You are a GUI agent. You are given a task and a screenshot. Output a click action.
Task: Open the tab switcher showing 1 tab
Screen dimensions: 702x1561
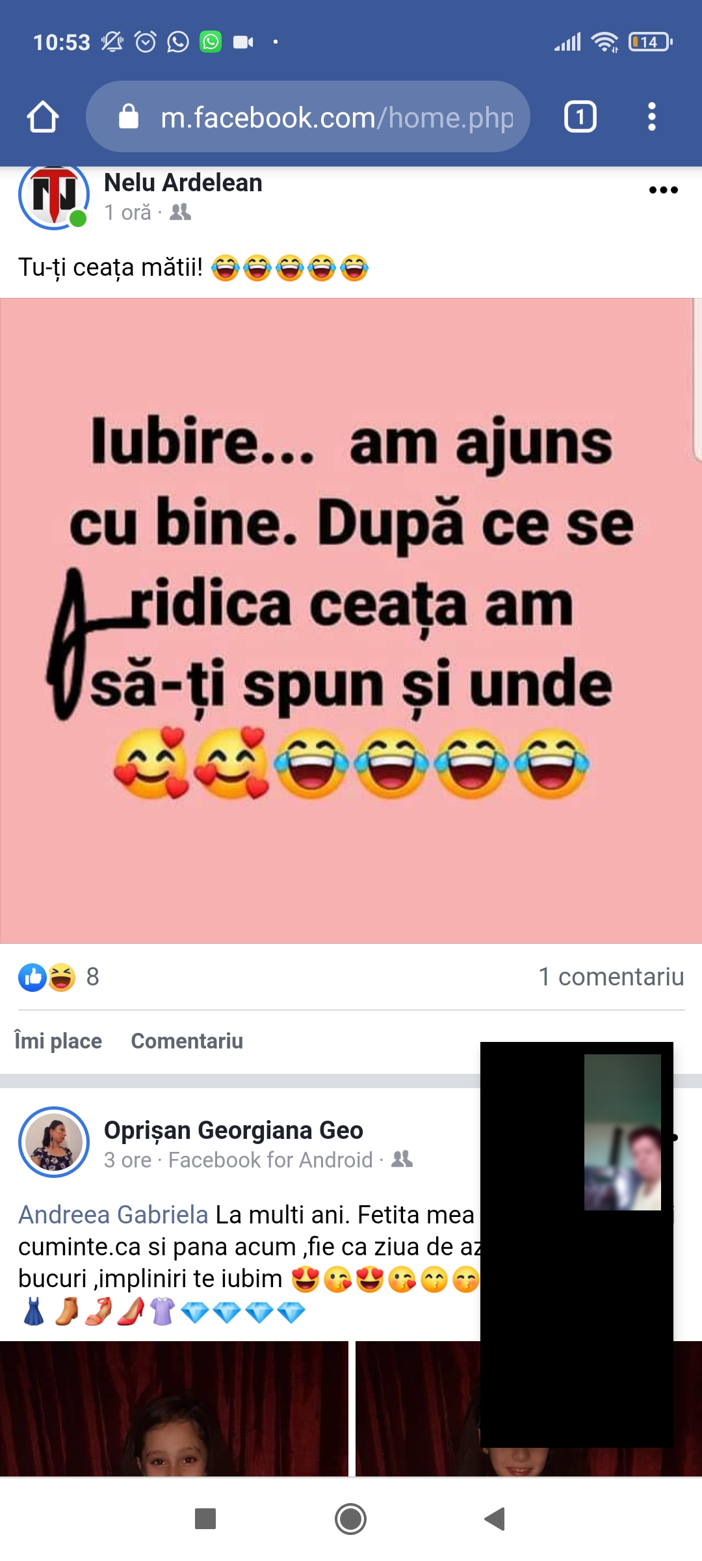pos(580,117)
